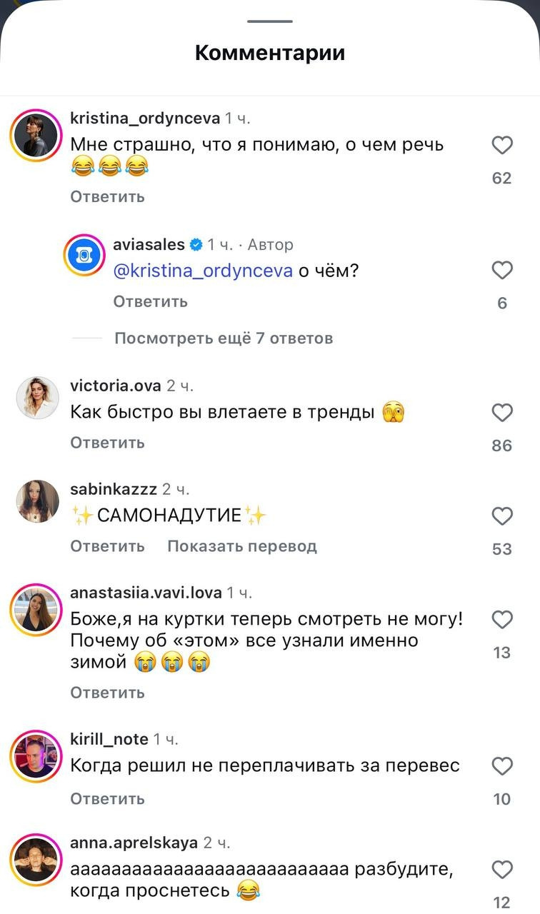Open kirill_note's profile avatar
540x914 pixels.
[37, 755]
